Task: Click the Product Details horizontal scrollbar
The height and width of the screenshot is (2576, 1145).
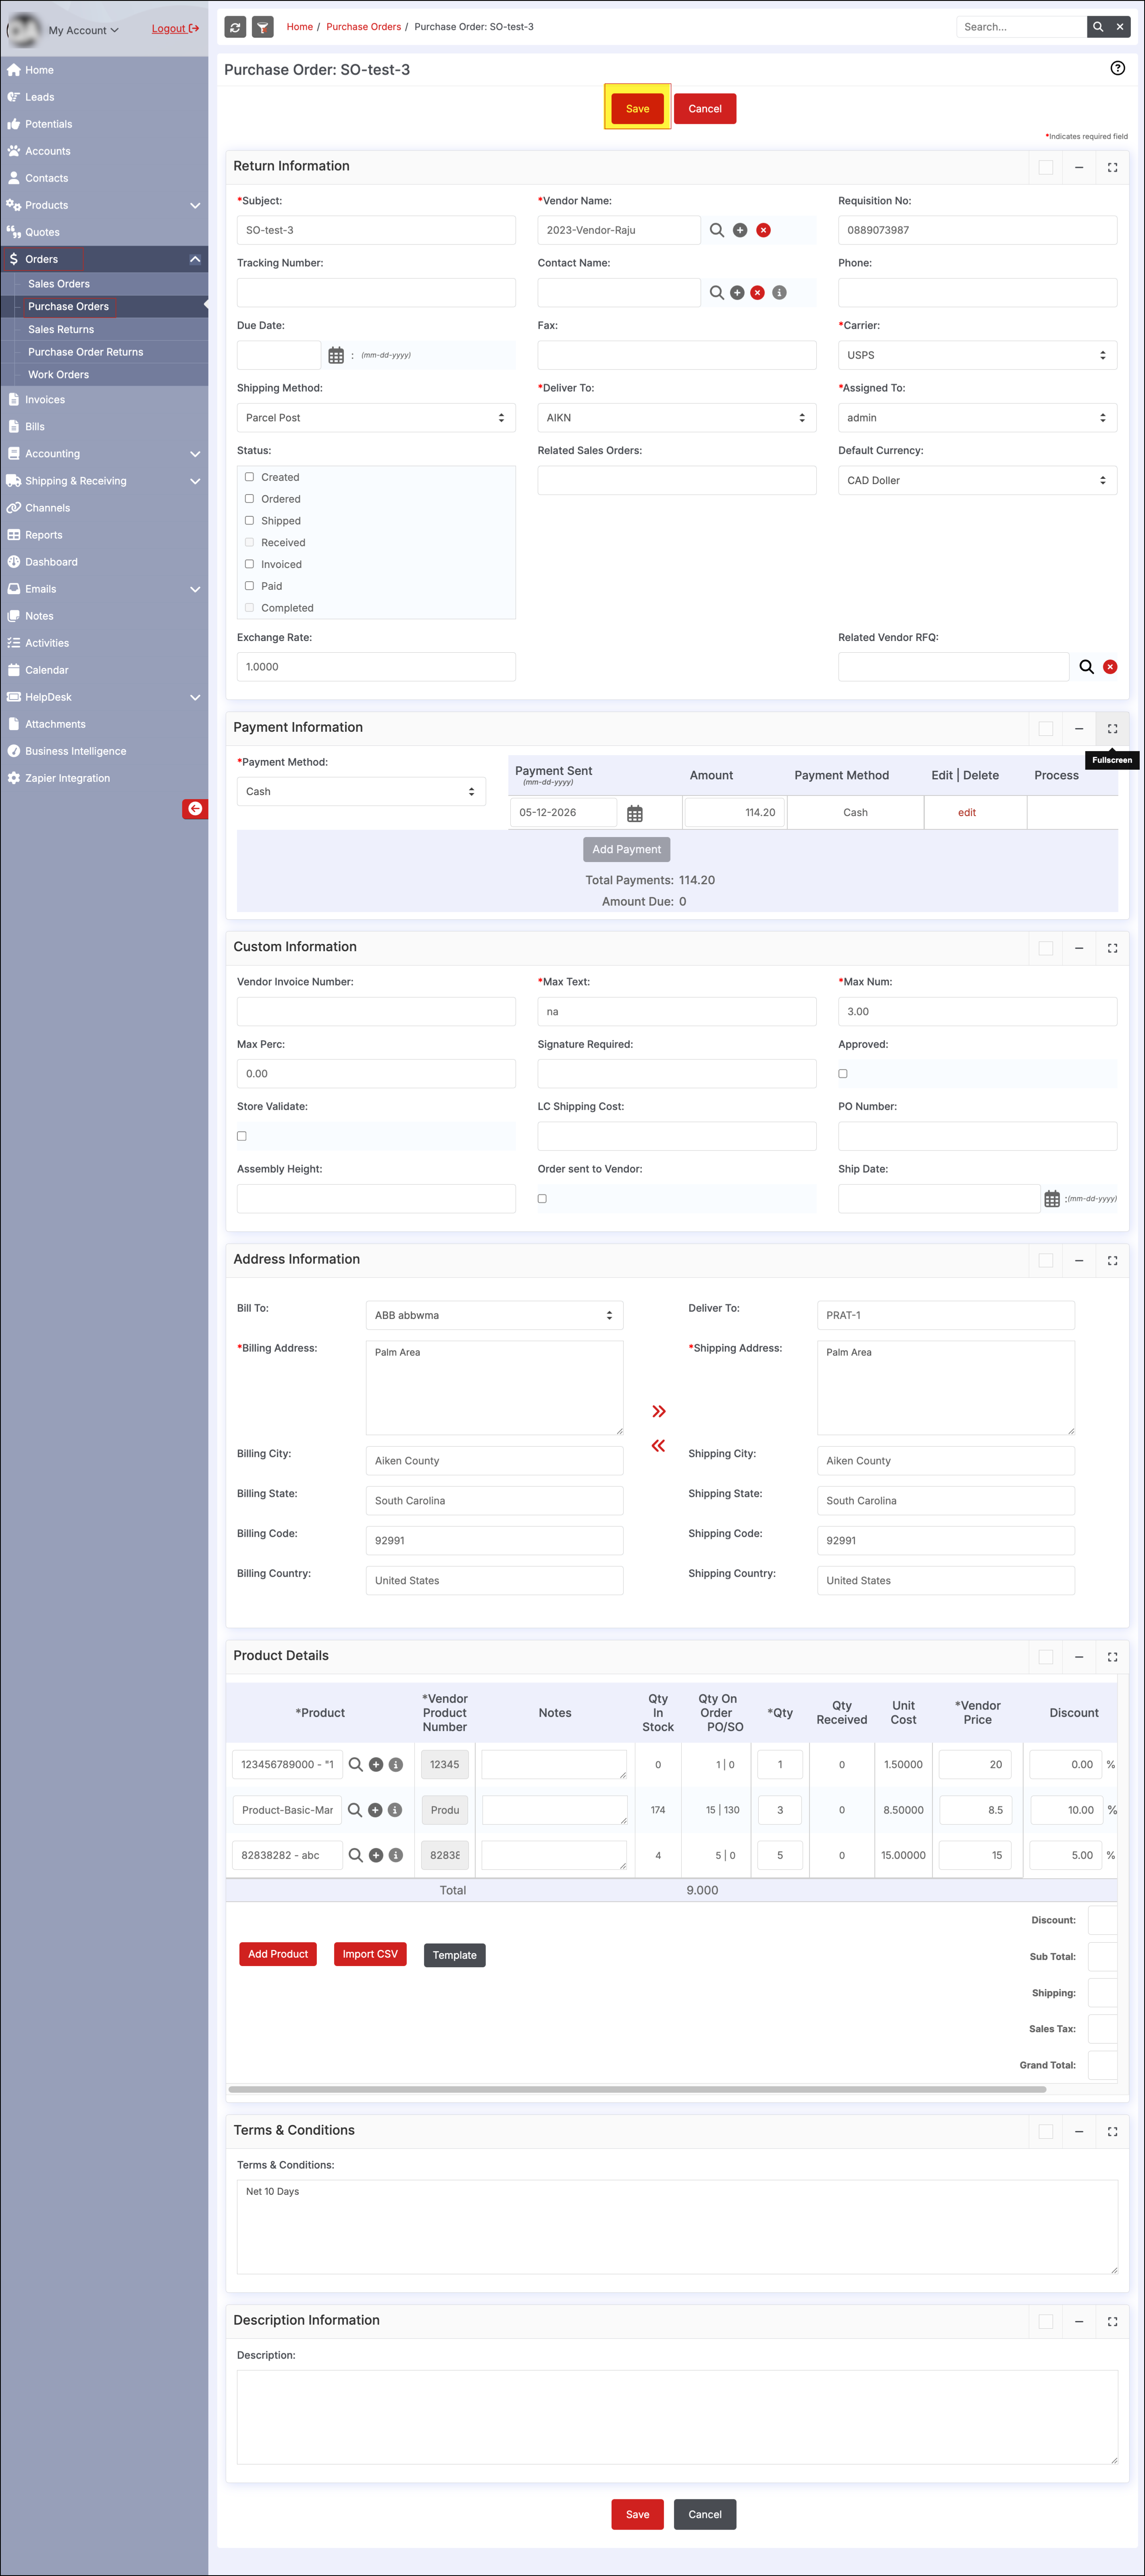Action: pos(637,2089)
